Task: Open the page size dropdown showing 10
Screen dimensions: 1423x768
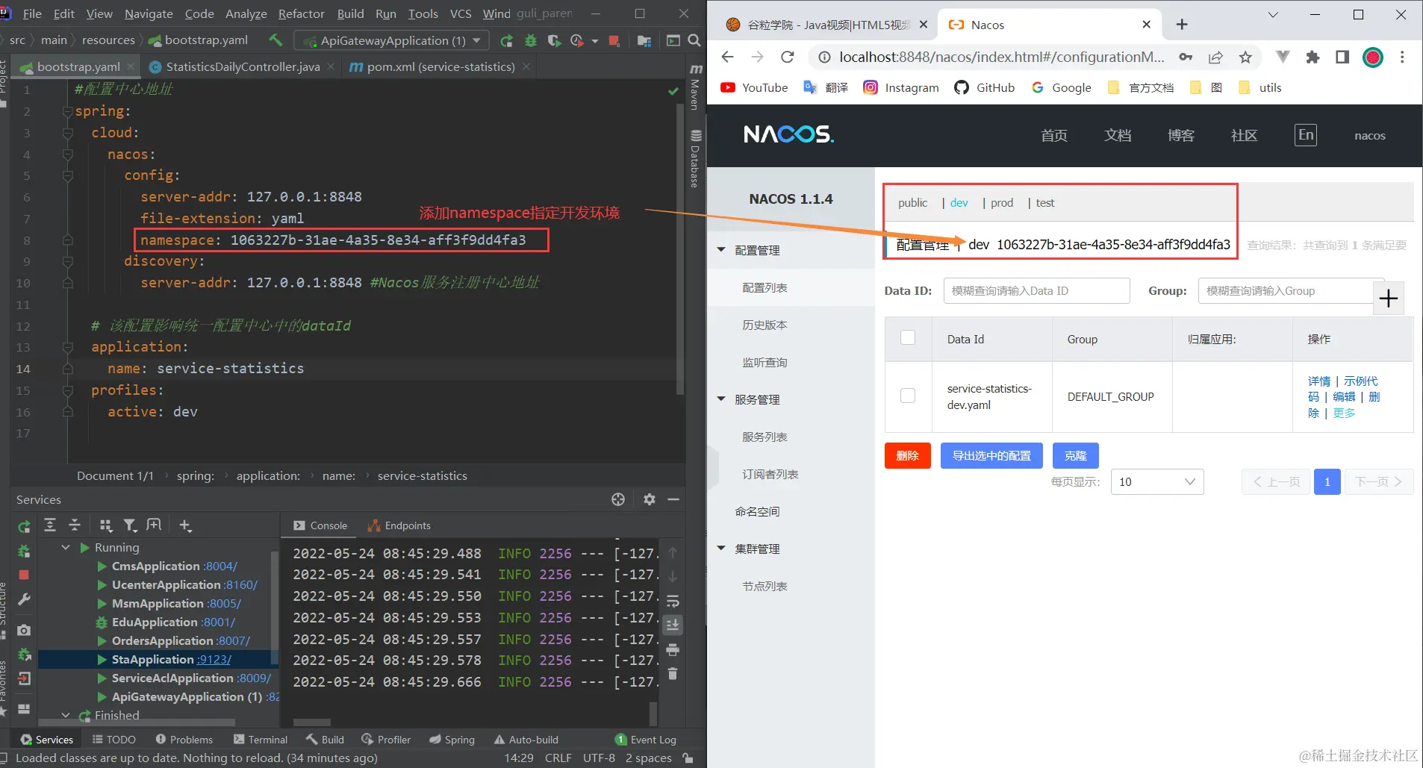Action: pos(1157,481)
